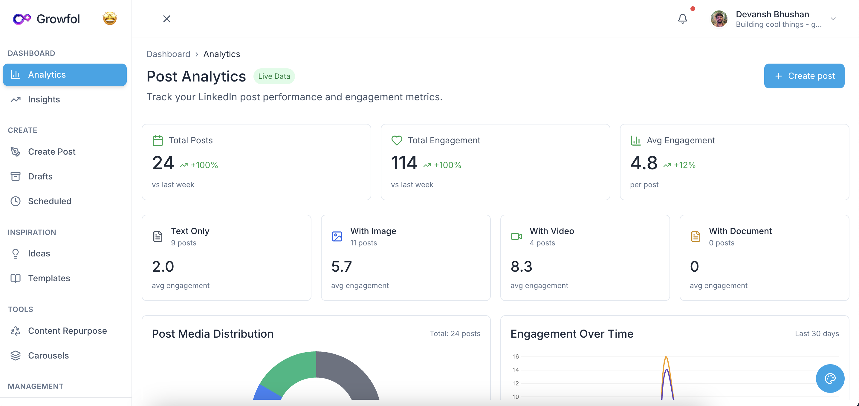Click the +12% trend indicator
Viewport: 859px width, 406px height.
coord(679,165)
